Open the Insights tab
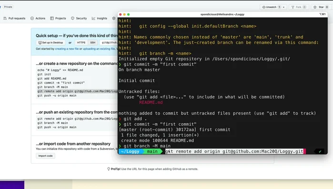The image size is (333, 189). 100,19
